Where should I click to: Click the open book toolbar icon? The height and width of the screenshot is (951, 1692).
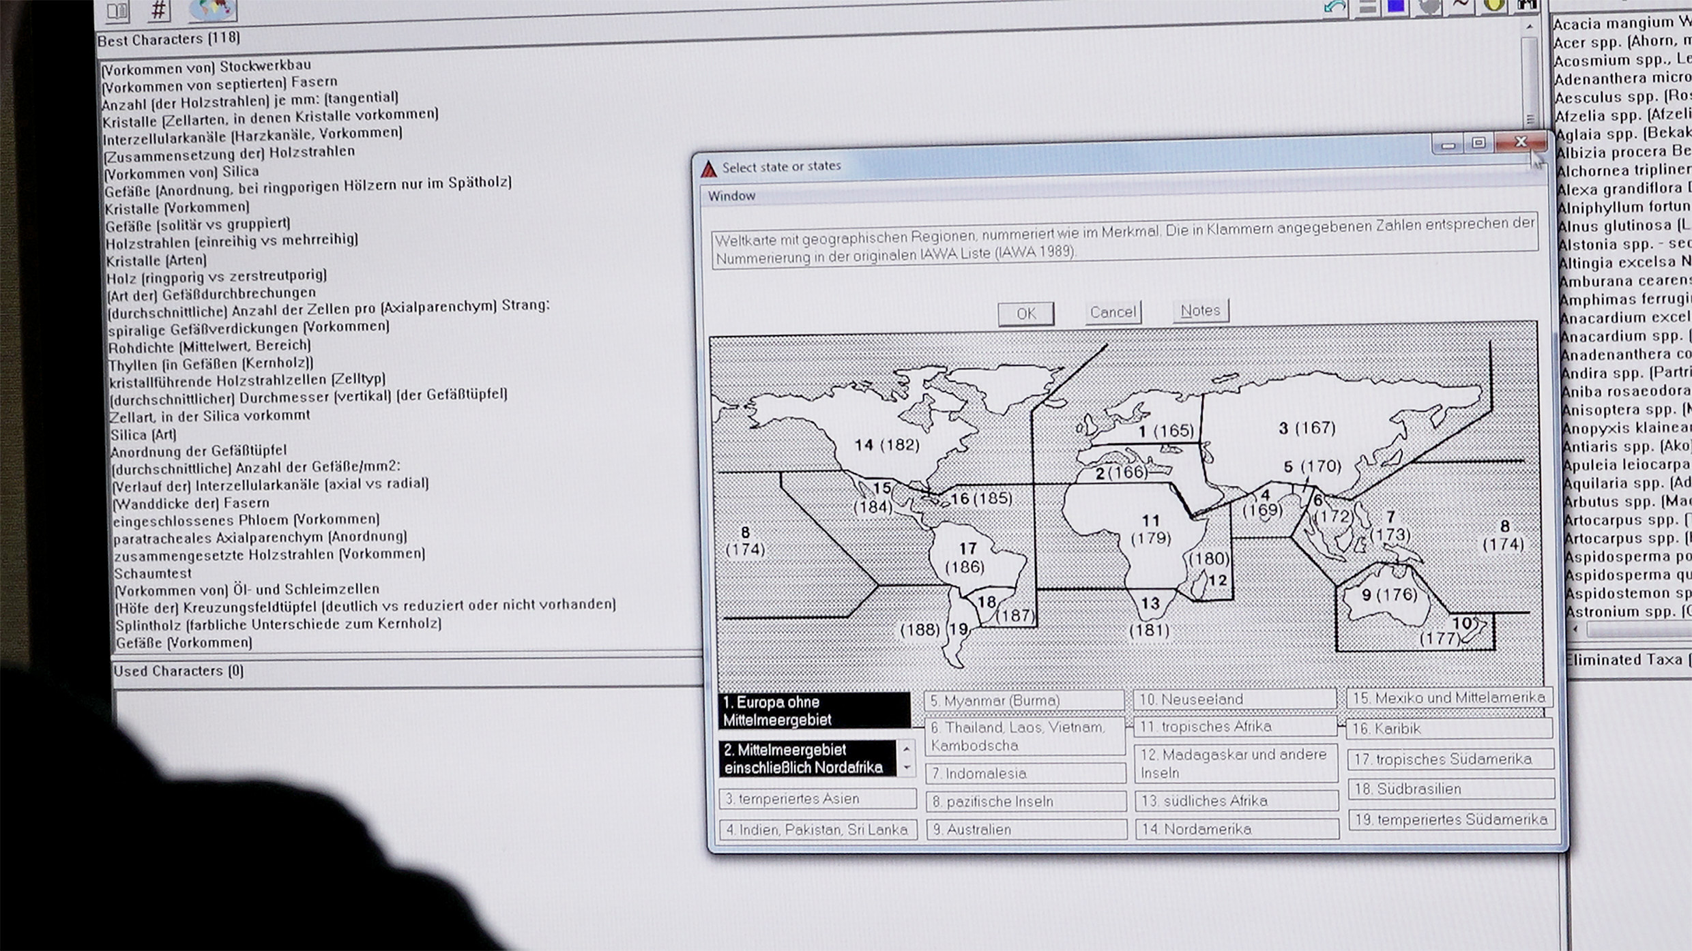pyautogui.click(x=117, y=10)
